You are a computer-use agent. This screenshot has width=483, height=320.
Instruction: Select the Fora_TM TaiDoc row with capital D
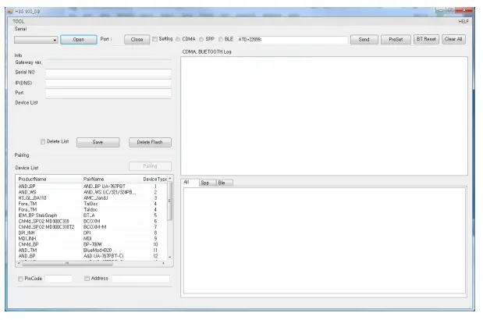click(x=91, y=204)
